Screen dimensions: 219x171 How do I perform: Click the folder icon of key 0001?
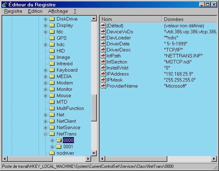[x=59, y=147]
